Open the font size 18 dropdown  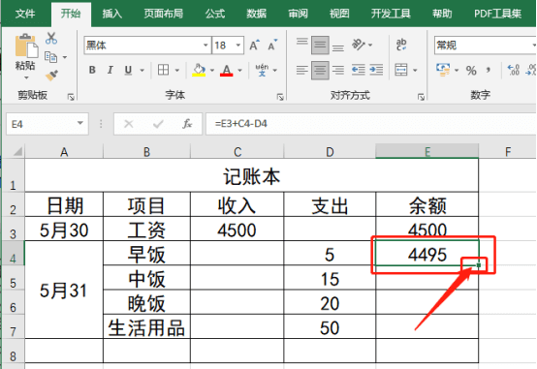pyautogui.click(x=238, y=46)
